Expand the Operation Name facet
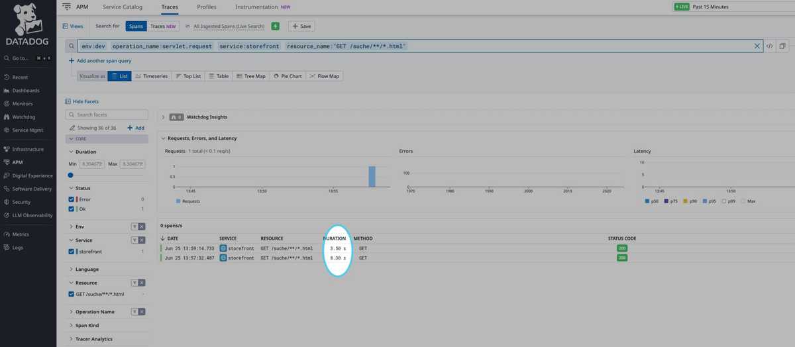Screen dimensions: 795x347 91,312
